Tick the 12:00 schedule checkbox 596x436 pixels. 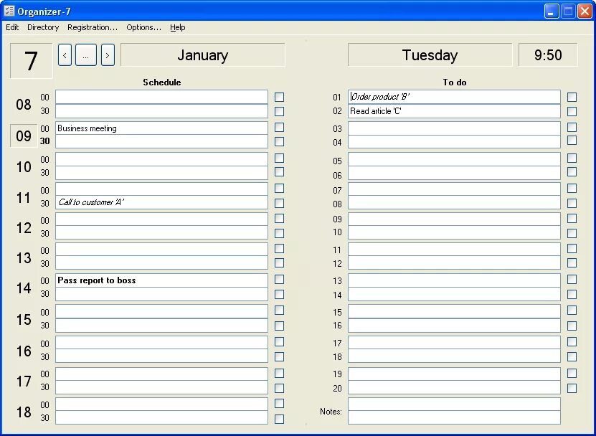(x=280, y=218)
